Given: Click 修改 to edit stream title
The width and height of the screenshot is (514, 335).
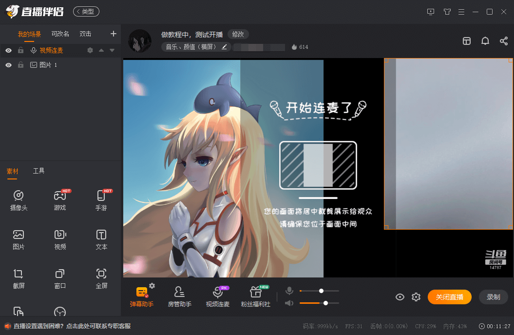Looking at the screenshot, I should point(238,35).
